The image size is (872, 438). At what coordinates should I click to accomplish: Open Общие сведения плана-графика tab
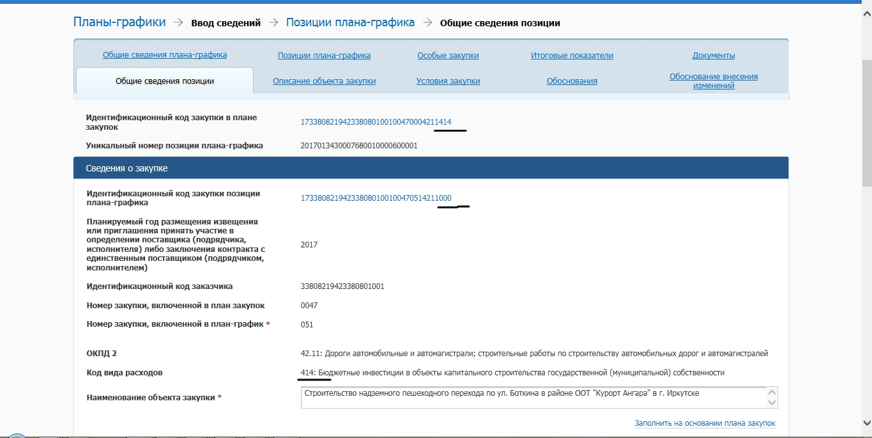click(165, 55)
